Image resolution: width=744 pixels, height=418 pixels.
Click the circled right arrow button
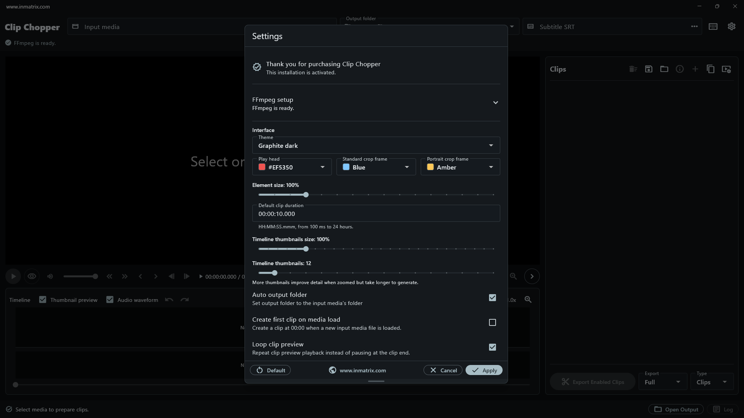coord(532,276)
